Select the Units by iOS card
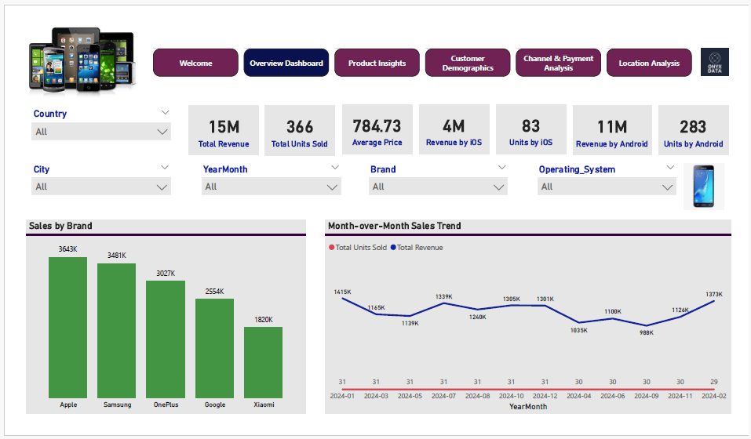 [x=530, y=129]
